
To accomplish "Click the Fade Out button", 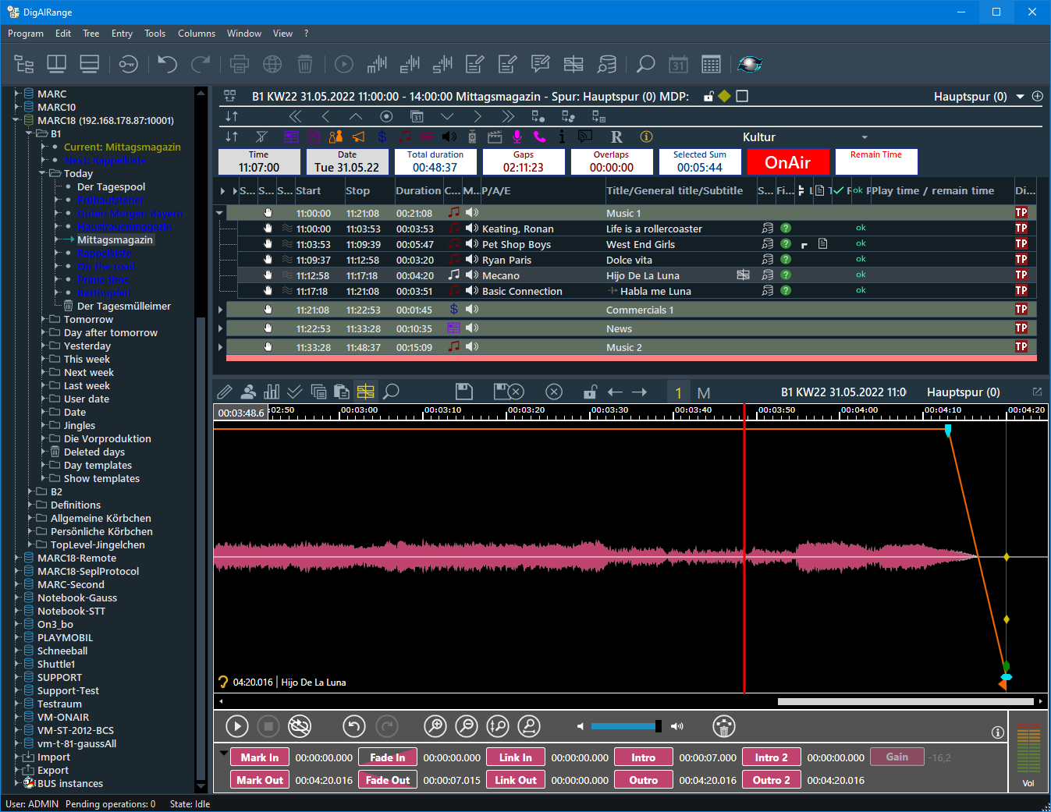I will pos(387,780).
